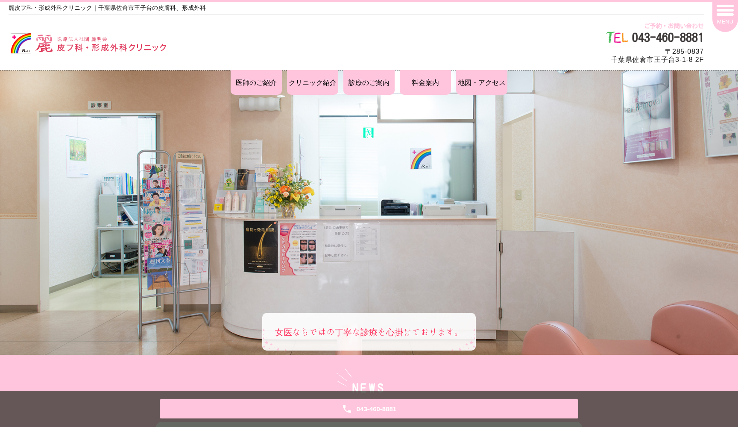Tap the pink 043-460-8881 call button at bottom
The image size is (738, 427).
point(369,409)
